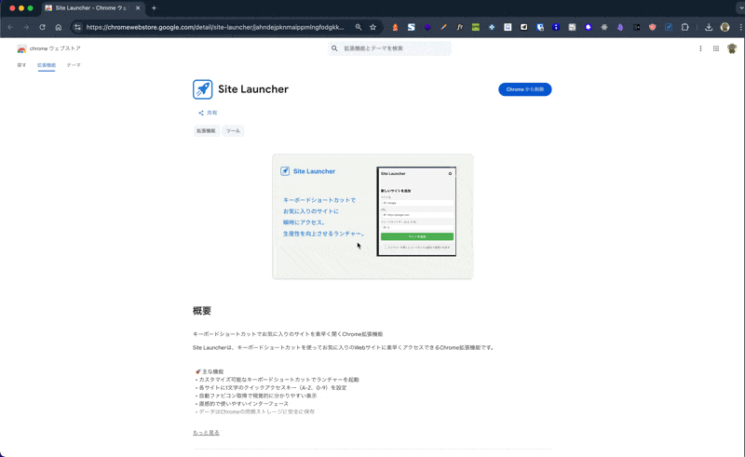Click the Chrome から削除 button

click(525, 89)
